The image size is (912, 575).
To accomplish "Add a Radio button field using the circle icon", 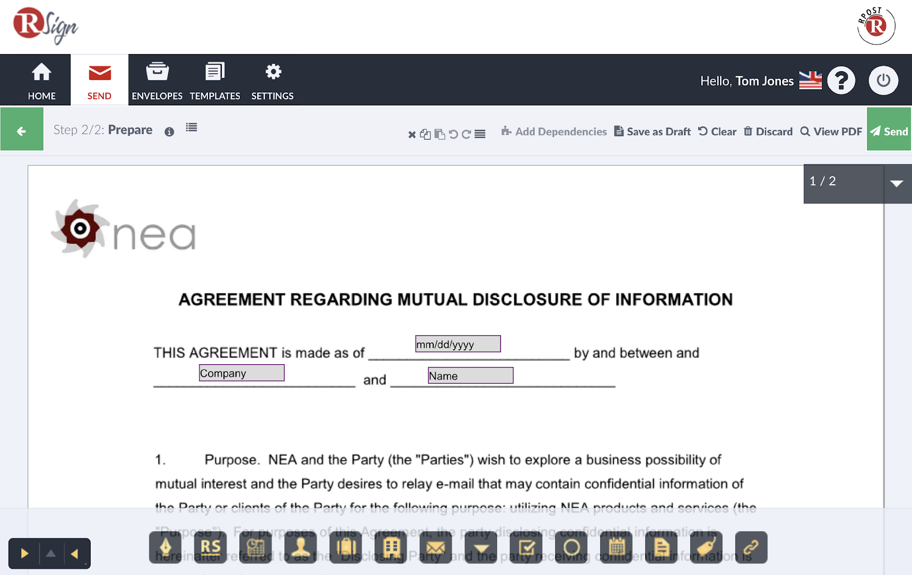I will coord(571,548).
